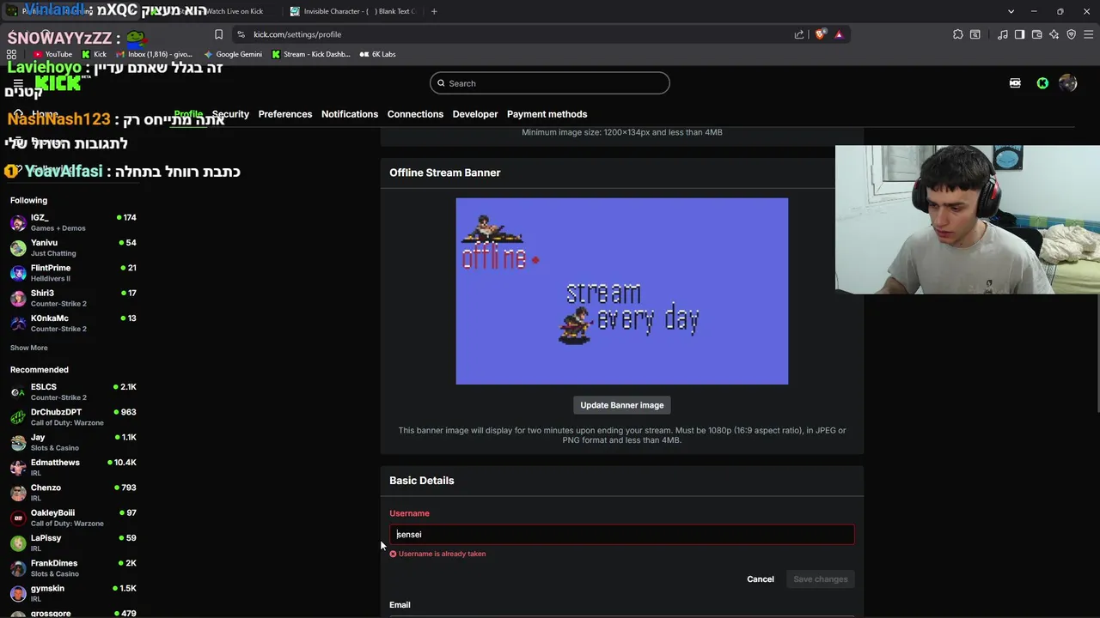
Task: Click the Kick stream camera icon in the header
Action: (x=1015, y=83)
